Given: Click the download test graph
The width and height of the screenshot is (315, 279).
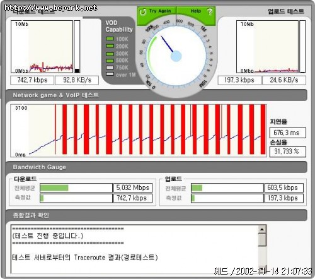Looking at the screenshot, I should click(x=42, y=47).
